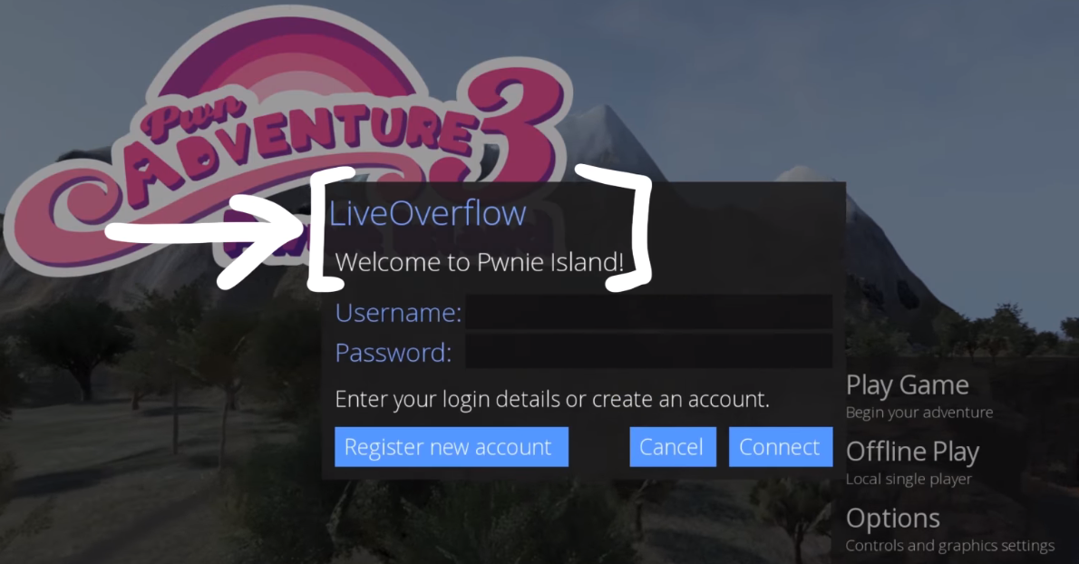Click the 'Enter your login details' status text

click(552, 399)
